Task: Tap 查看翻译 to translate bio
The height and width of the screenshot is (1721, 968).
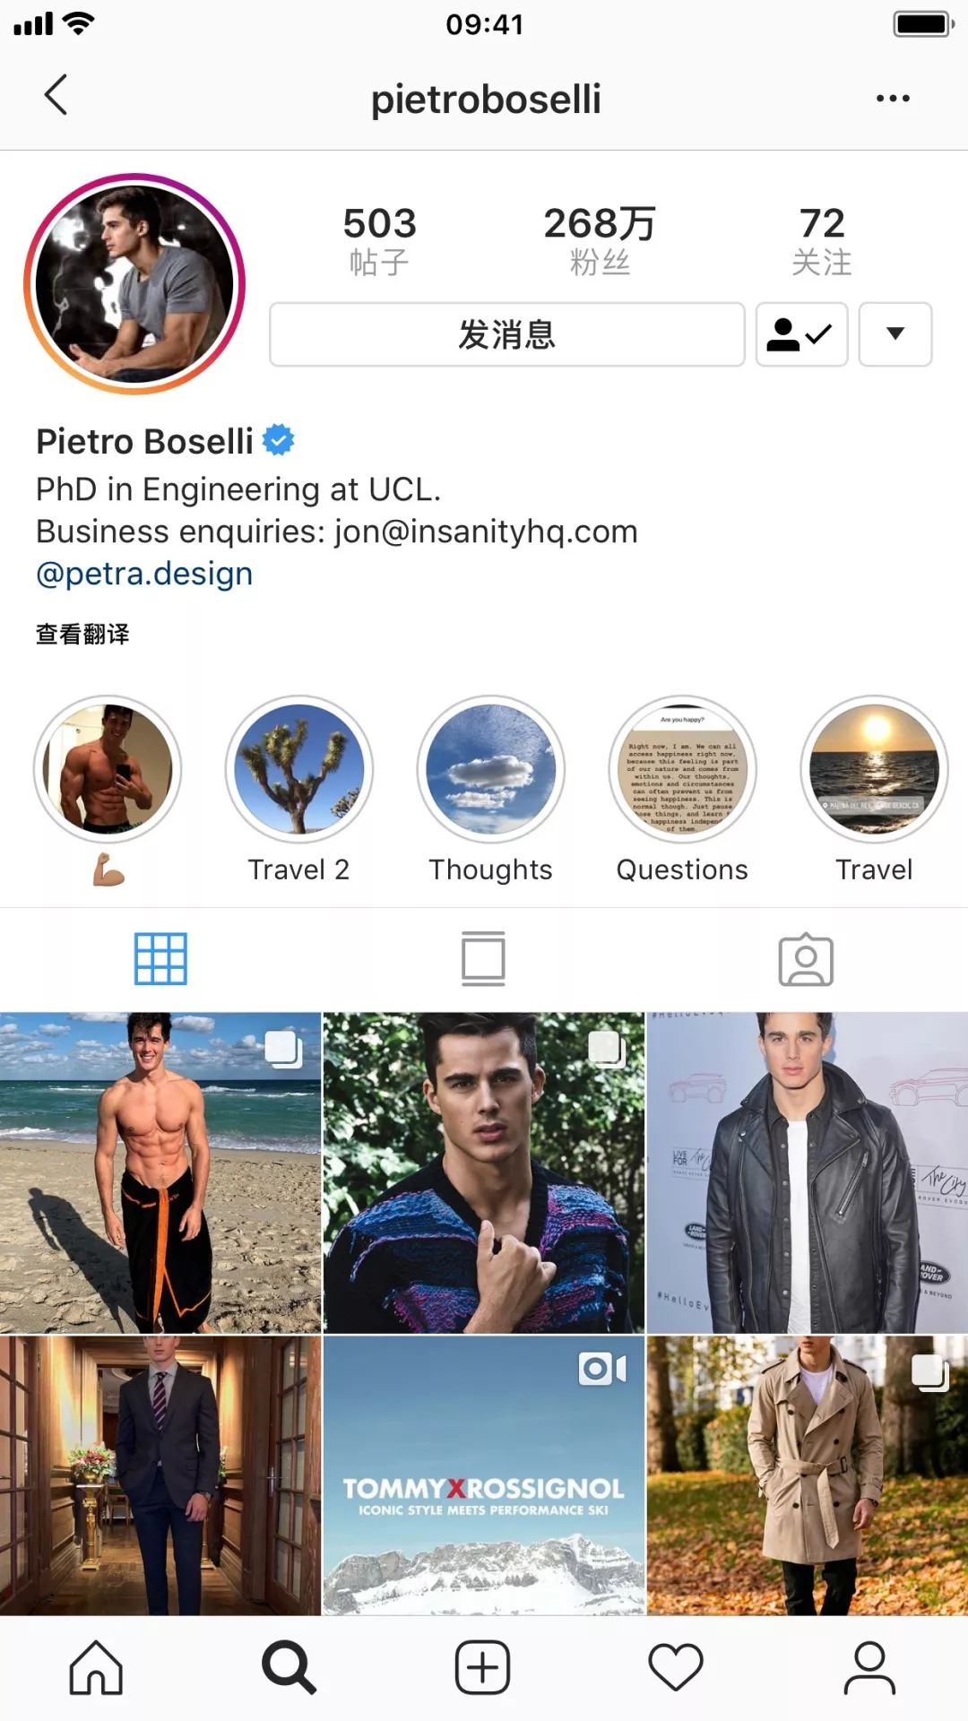Action: coord(82,635)
